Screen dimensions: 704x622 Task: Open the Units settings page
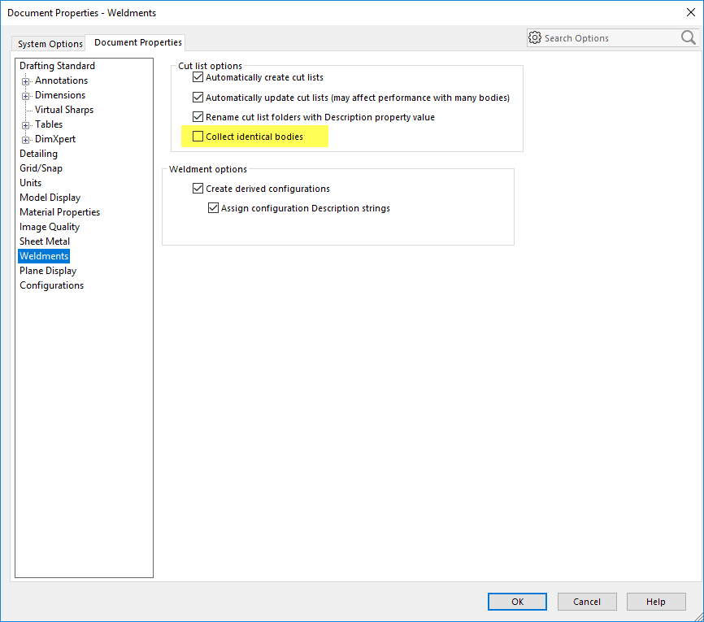pyautogui.click(x=31, y=183)
